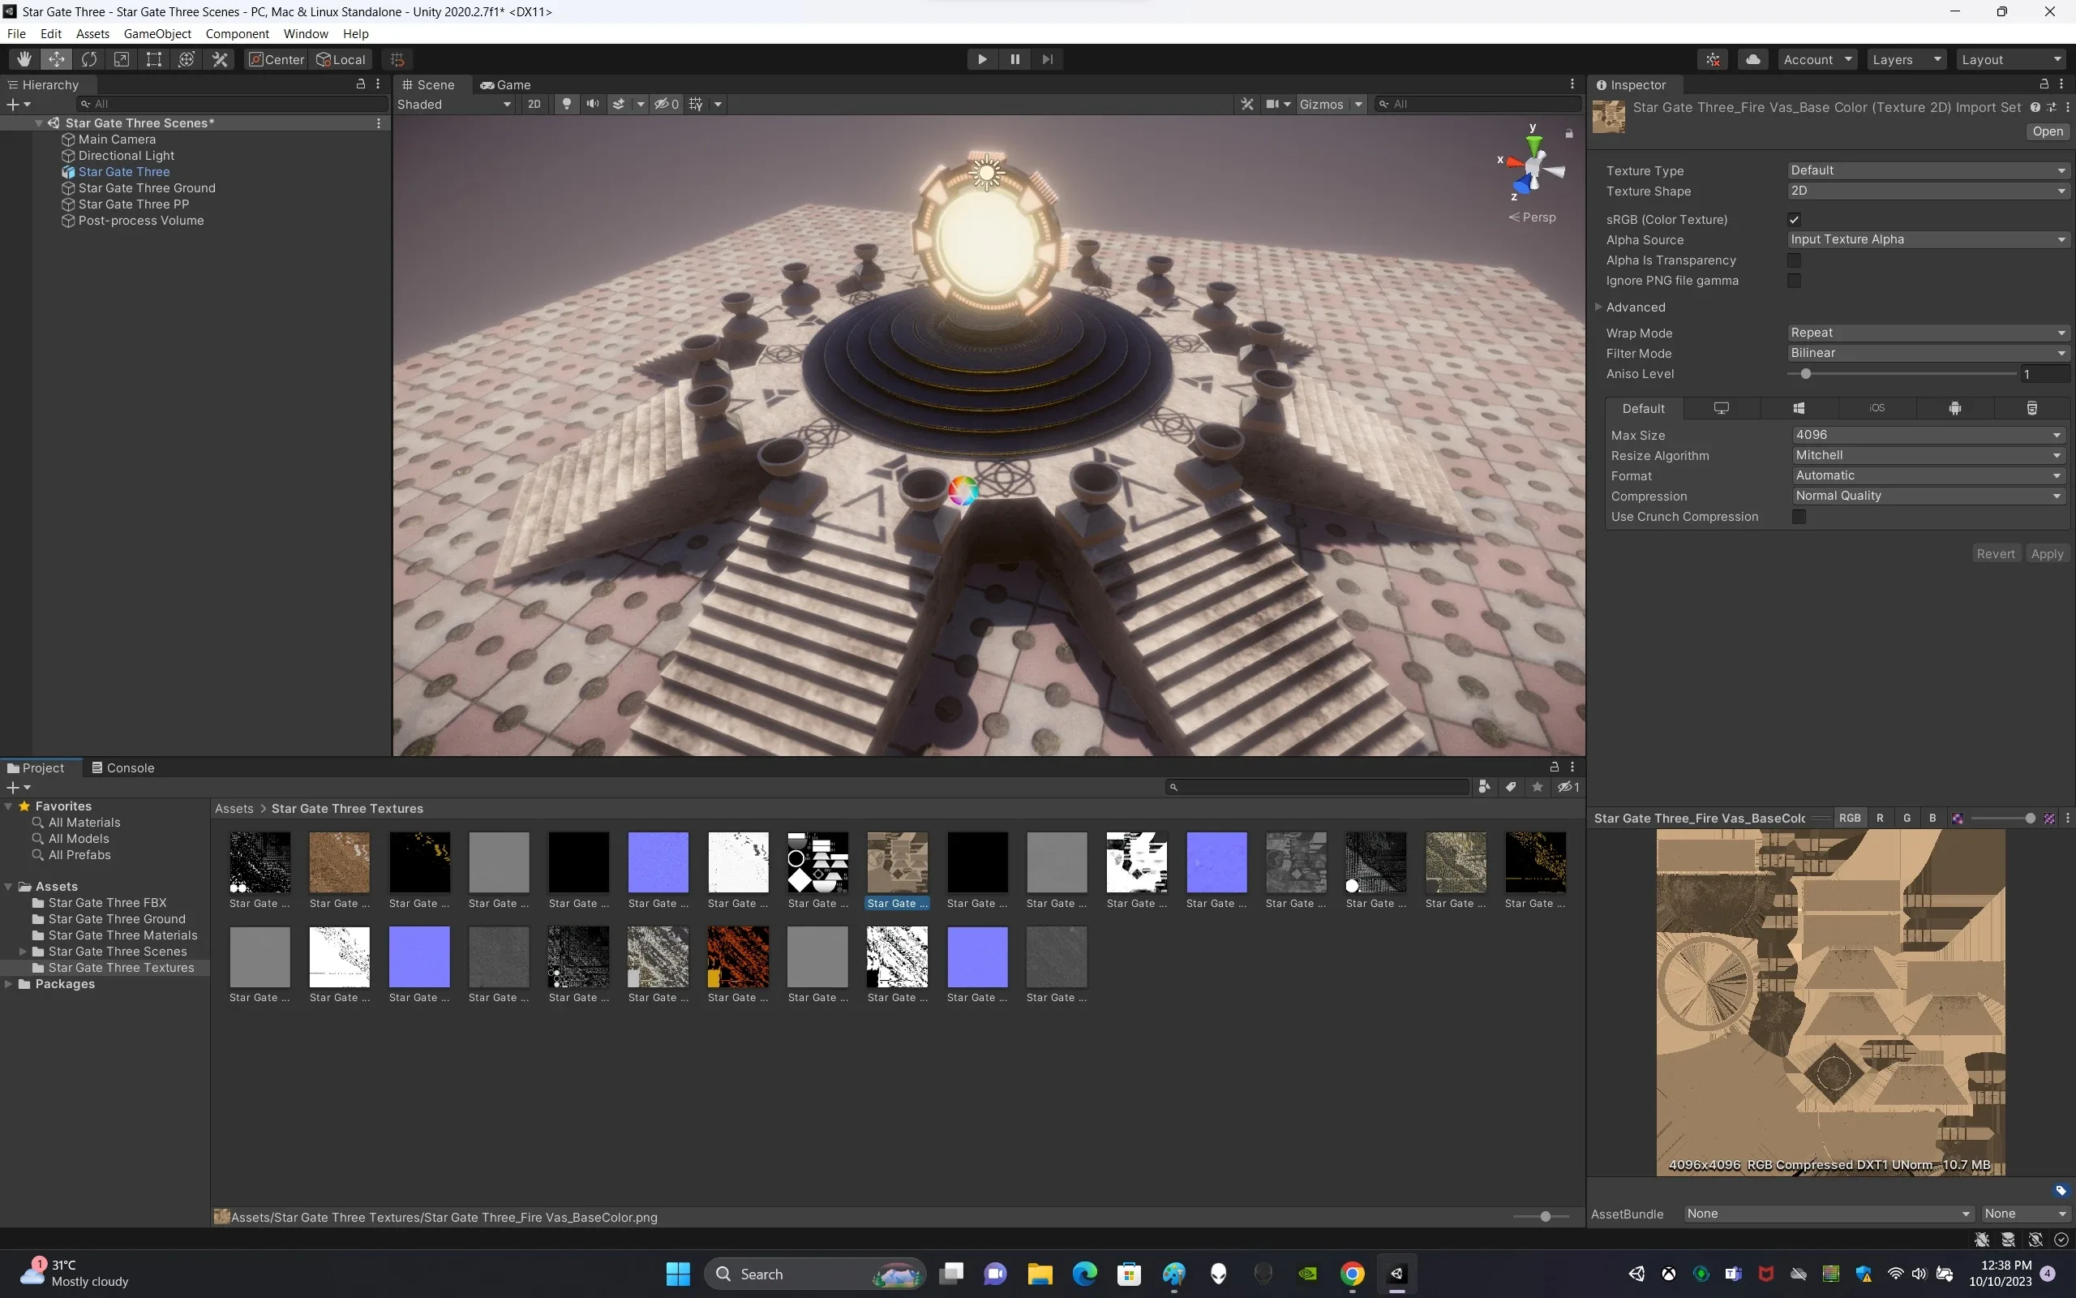Select the Android platform override tab
Screen dimensions: 2076x1298
[x=1954, y=408]
